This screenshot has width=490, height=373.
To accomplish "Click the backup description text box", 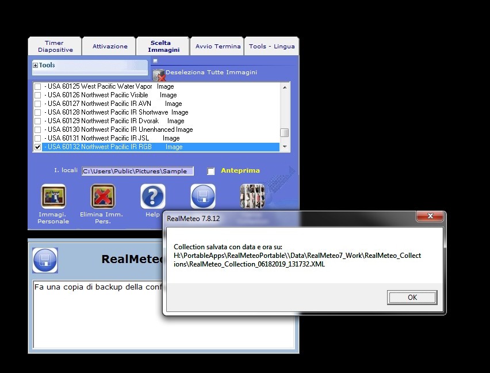I will pos(164,314).
